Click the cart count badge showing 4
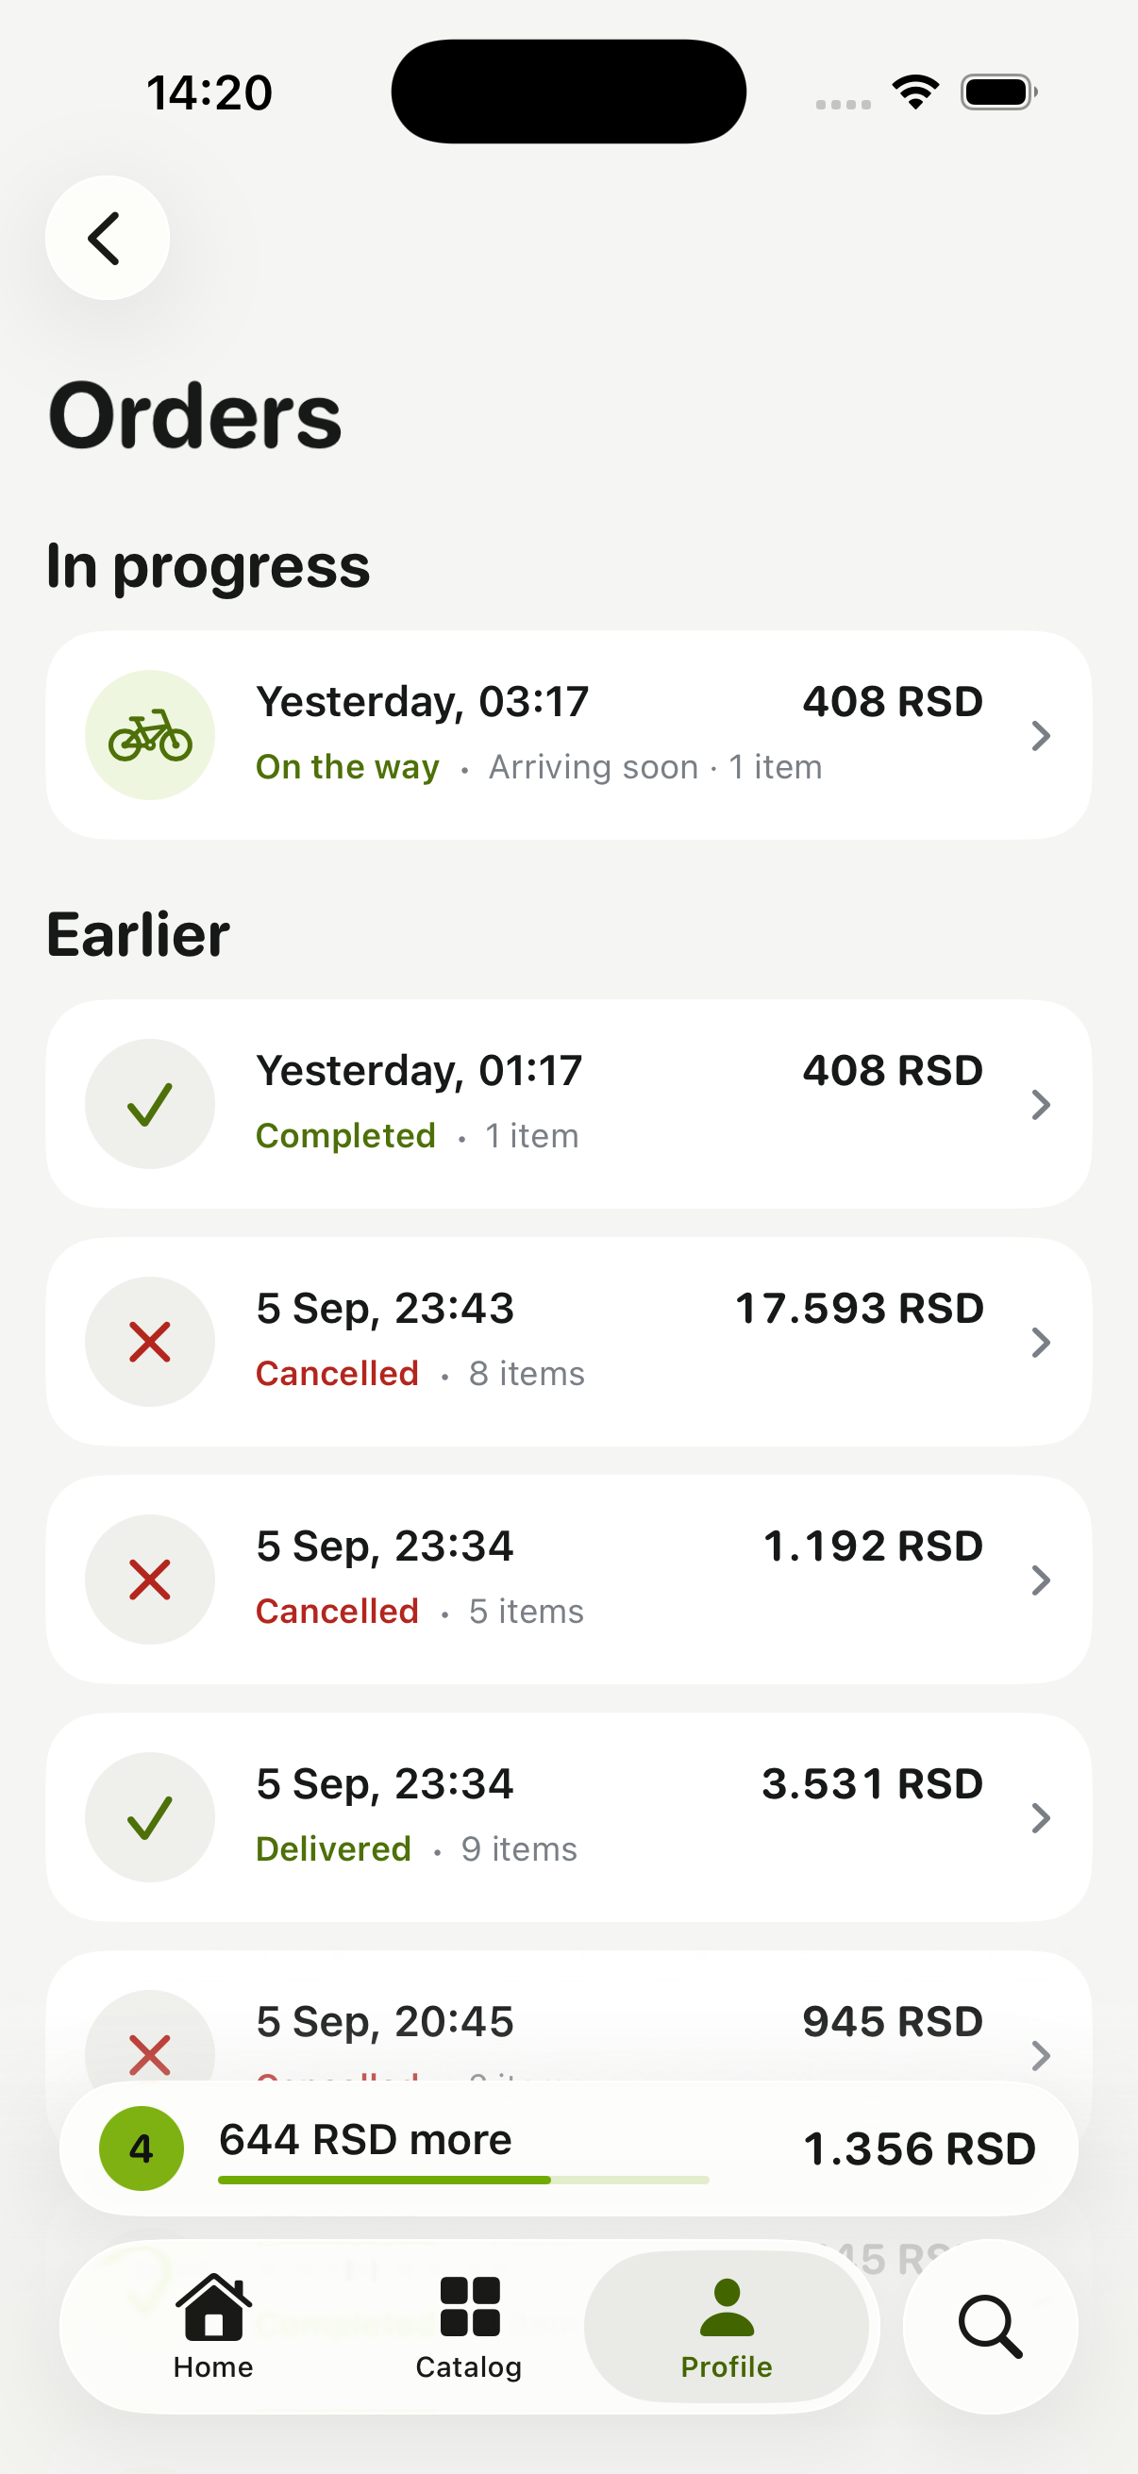Viewport: 1138px width, 2474px height. coord(142,2148)
